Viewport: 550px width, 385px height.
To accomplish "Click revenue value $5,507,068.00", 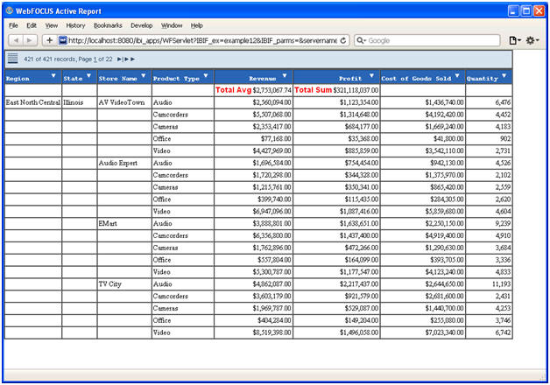I will click(271, 115).
